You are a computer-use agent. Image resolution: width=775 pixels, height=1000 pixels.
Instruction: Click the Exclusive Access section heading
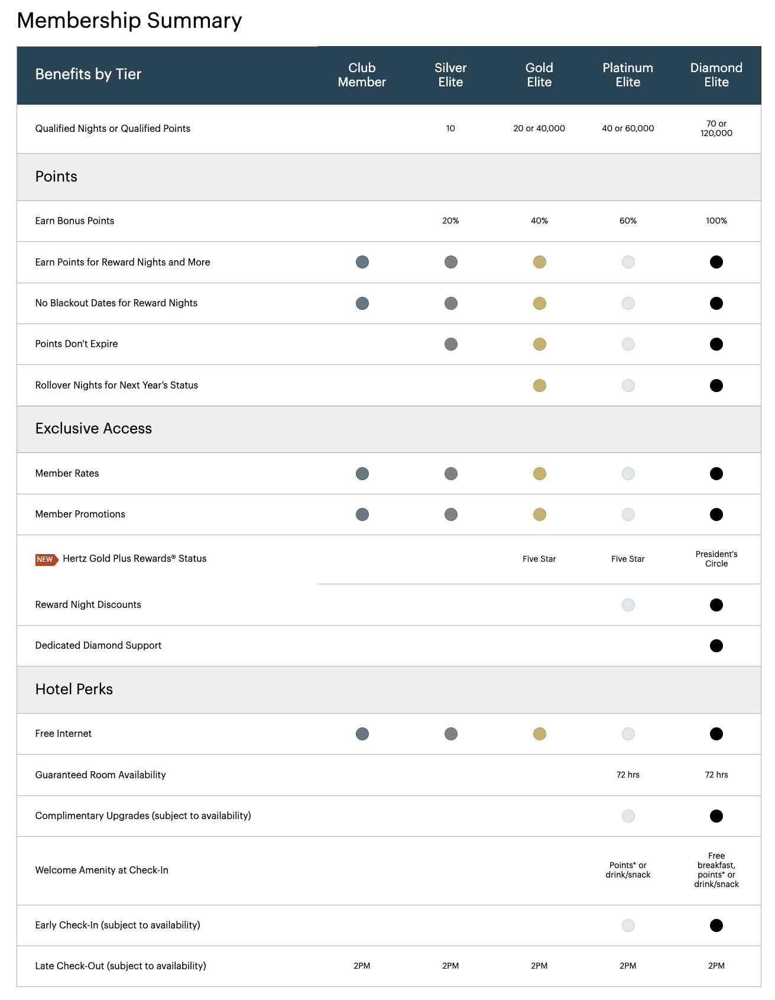pos(93,429)
